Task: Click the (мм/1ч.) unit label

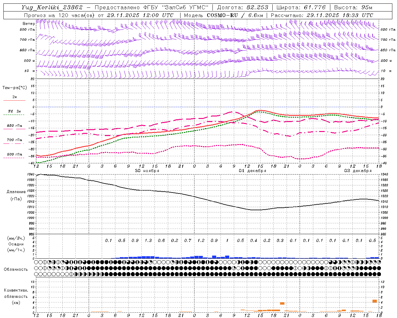Action: click(x=16, y=250)
